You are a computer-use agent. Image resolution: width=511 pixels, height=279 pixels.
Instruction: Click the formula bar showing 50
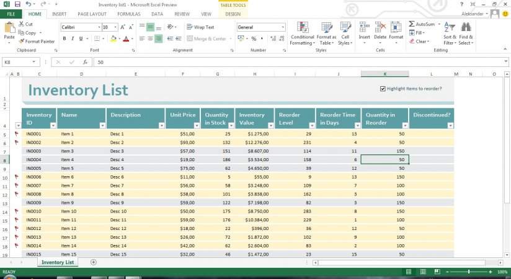point(300,62)
